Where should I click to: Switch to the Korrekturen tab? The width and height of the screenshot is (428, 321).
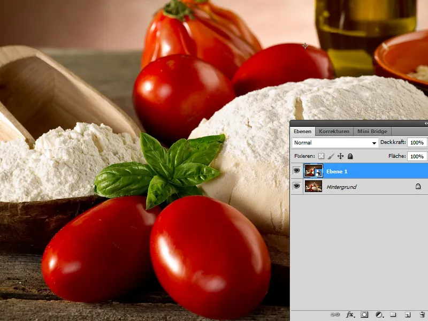point(334,131)
